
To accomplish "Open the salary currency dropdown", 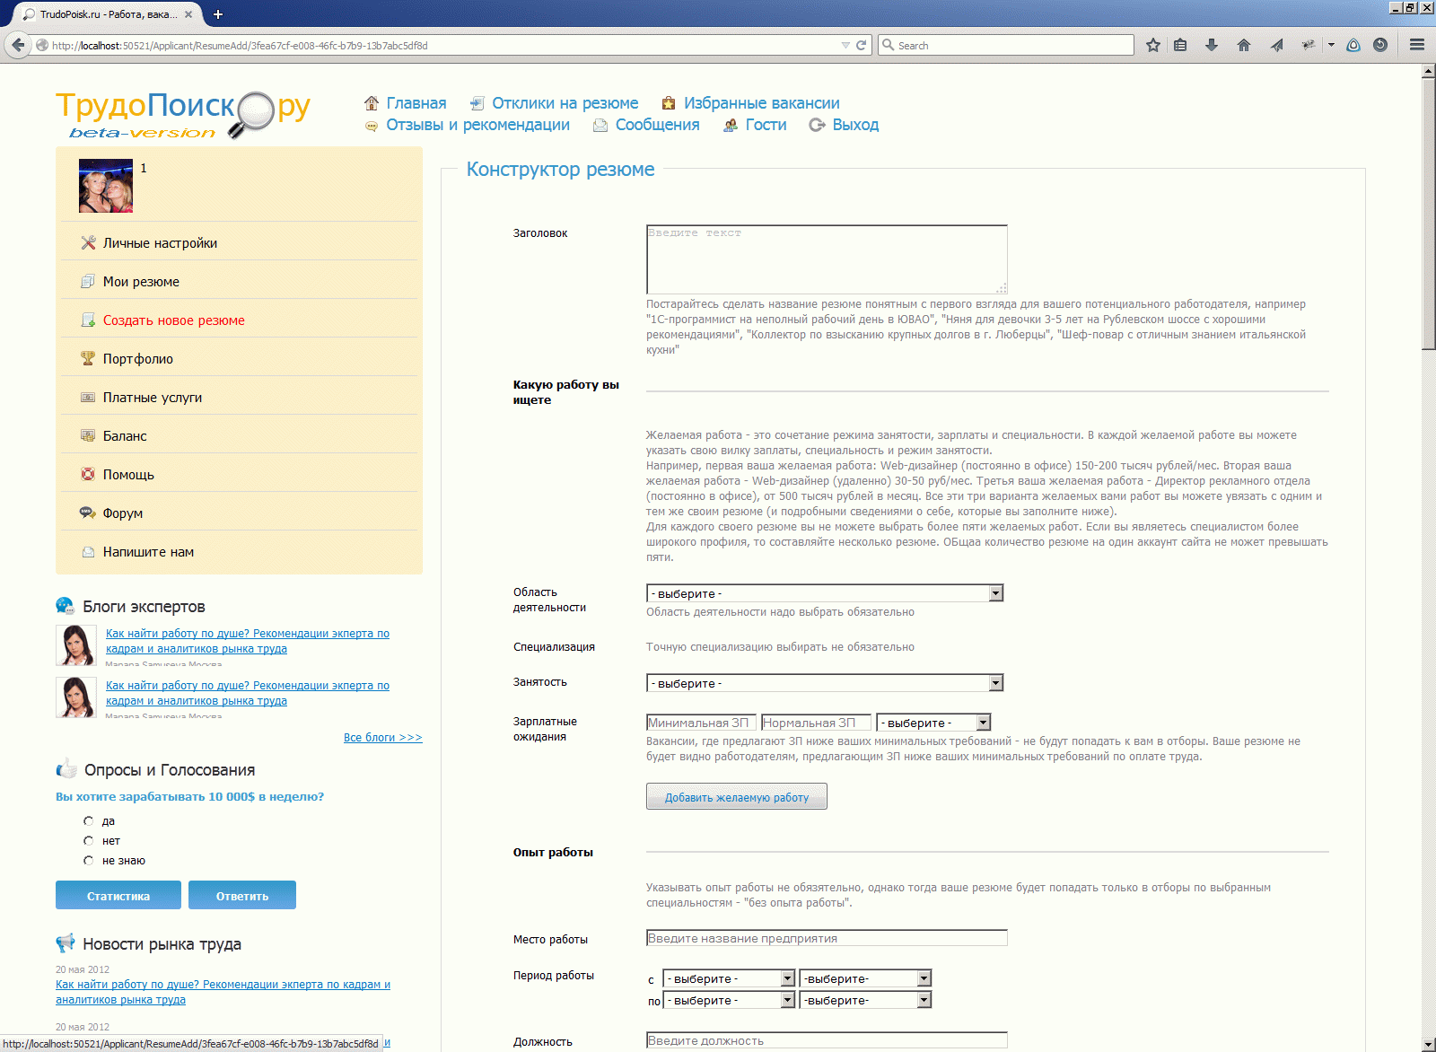I will (x=933, y=723).
